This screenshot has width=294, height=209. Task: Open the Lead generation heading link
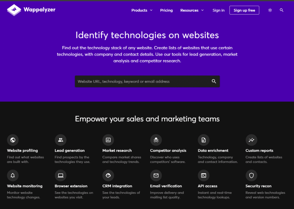[x=69, y=151]
